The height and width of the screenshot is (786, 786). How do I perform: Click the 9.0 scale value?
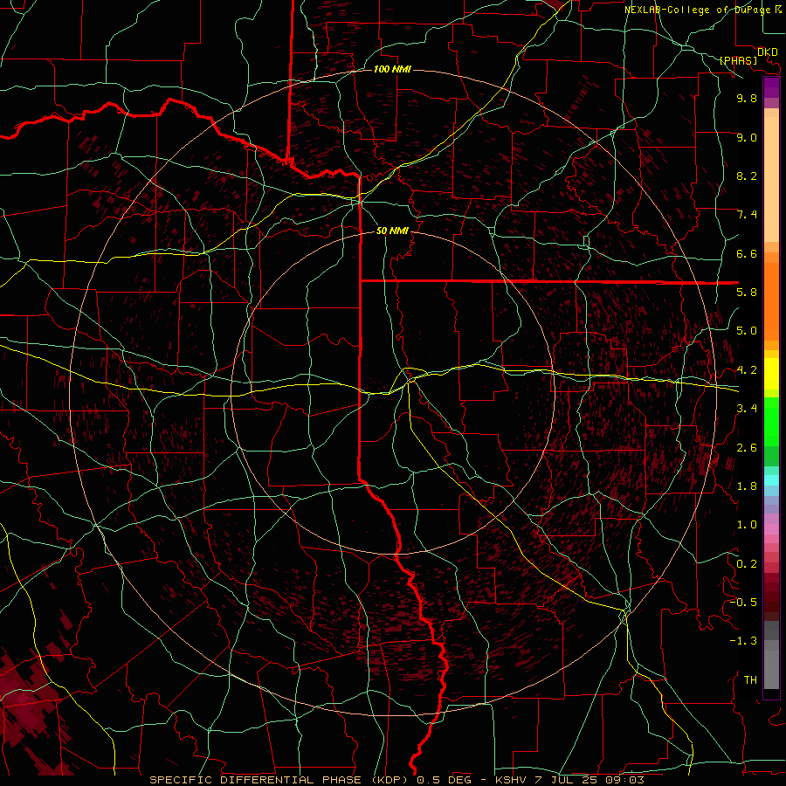747,138
